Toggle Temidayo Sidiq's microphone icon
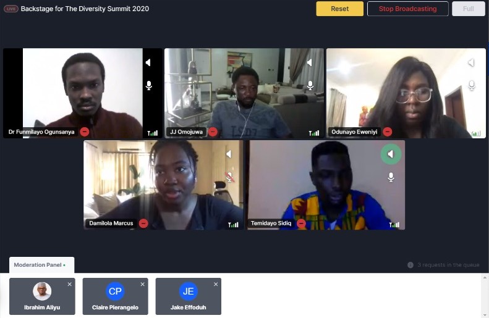The width and height of the screenshot is (489, 318). (391, 177)
